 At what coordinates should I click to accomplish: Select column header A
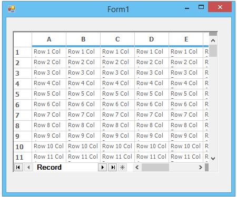click(49, 39)
